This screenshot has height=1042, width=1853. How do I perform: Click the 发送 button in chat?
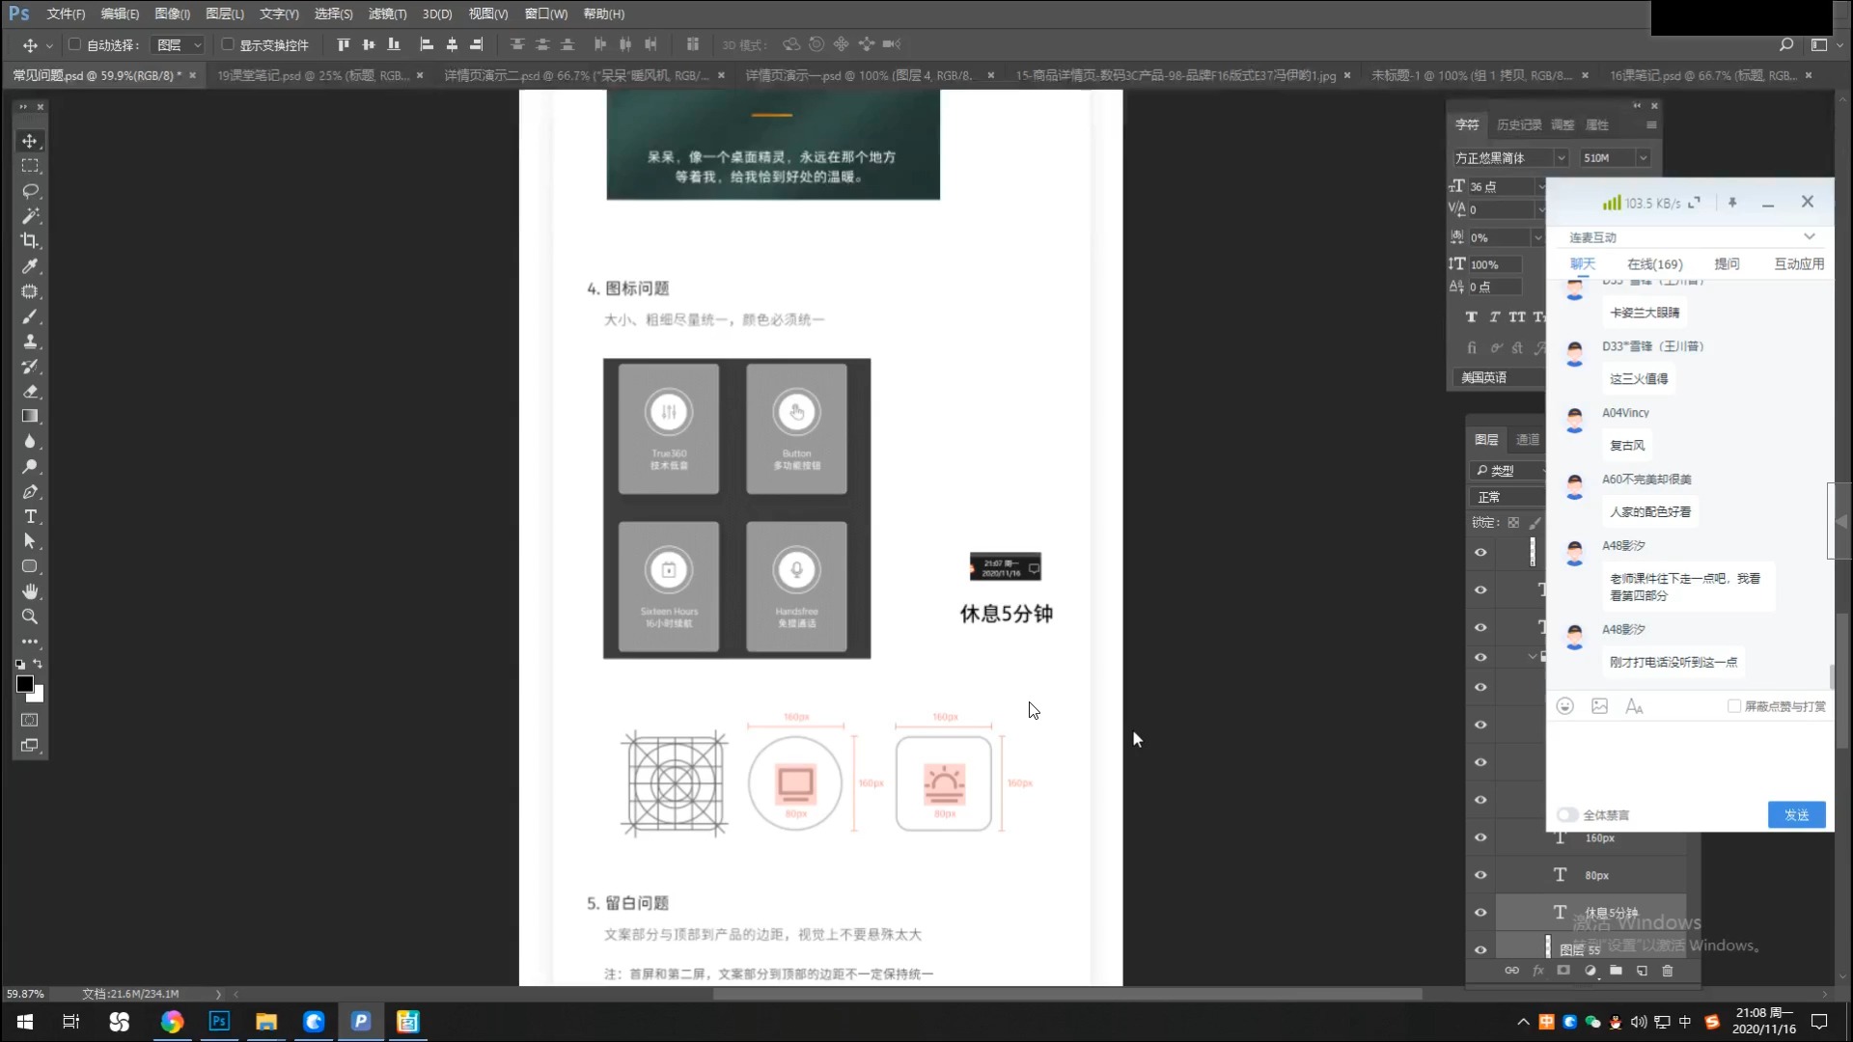(1796, 815)
